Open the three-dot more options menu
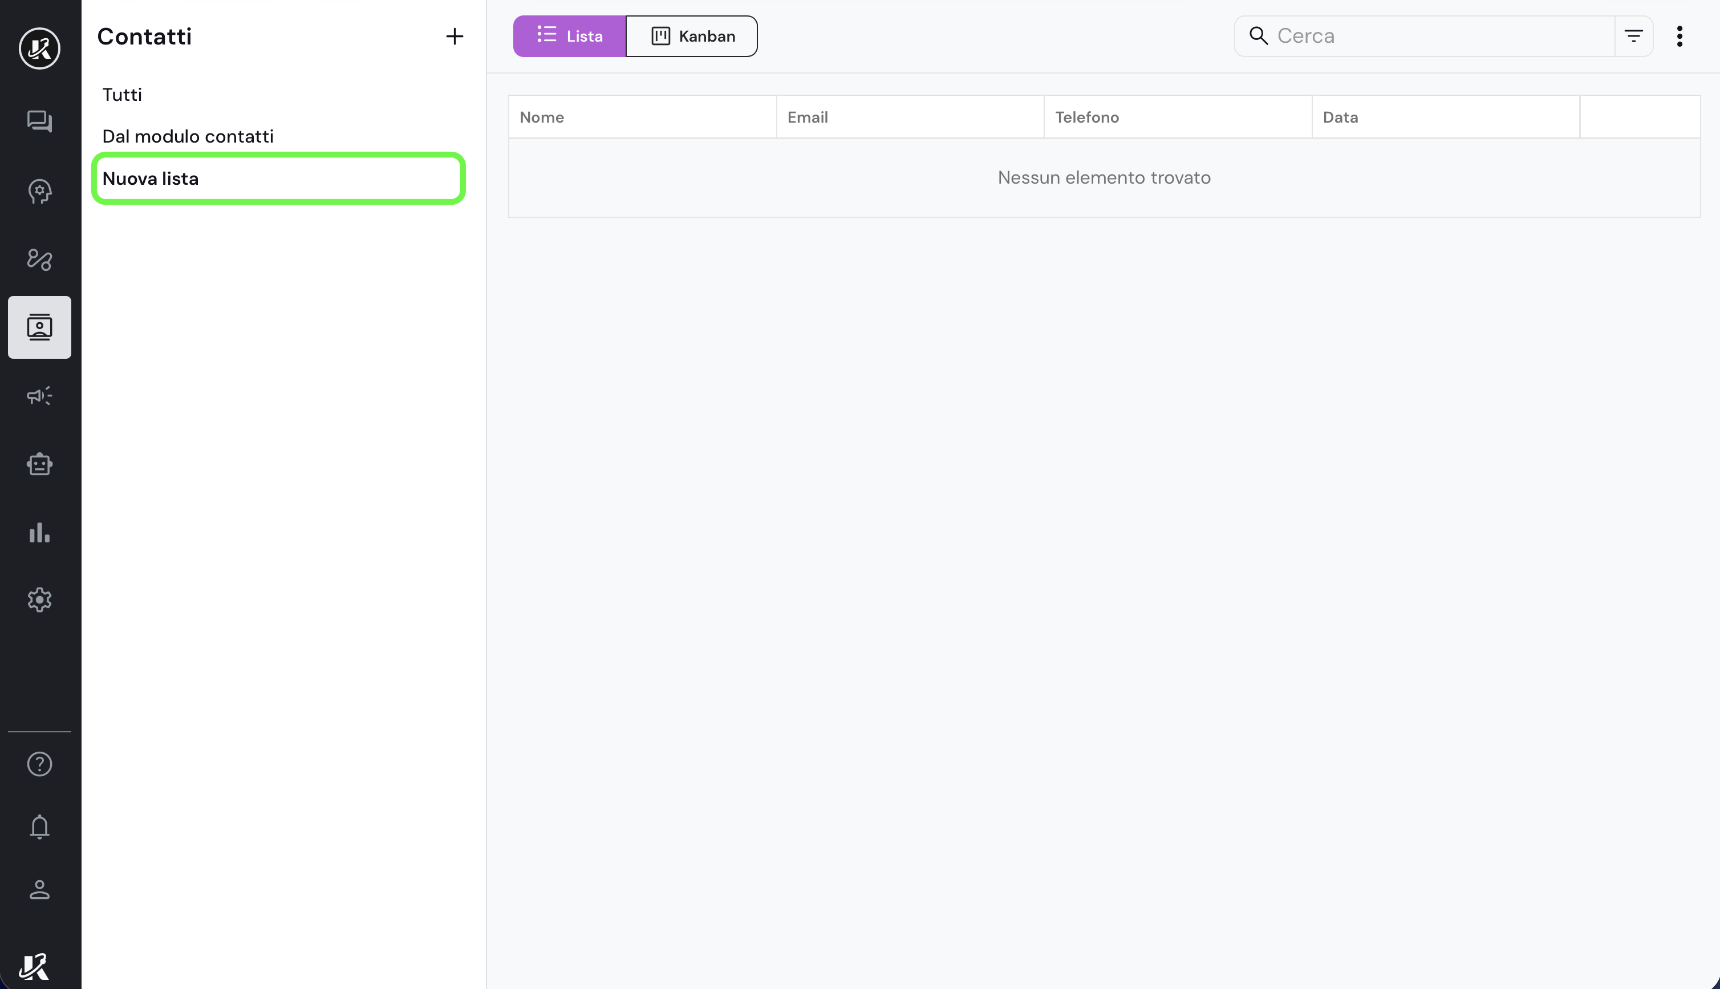Screen dimensions: 1720x989 pos(1680,36)
